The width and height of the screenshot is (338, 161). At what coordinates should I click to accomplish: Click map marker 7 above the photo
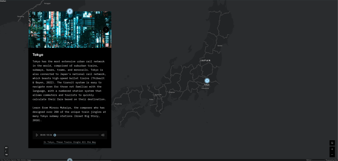(70, 12)
